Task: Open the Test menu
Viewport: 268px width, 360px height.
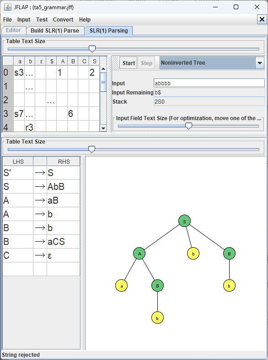Action: click(x=42, y=20)
